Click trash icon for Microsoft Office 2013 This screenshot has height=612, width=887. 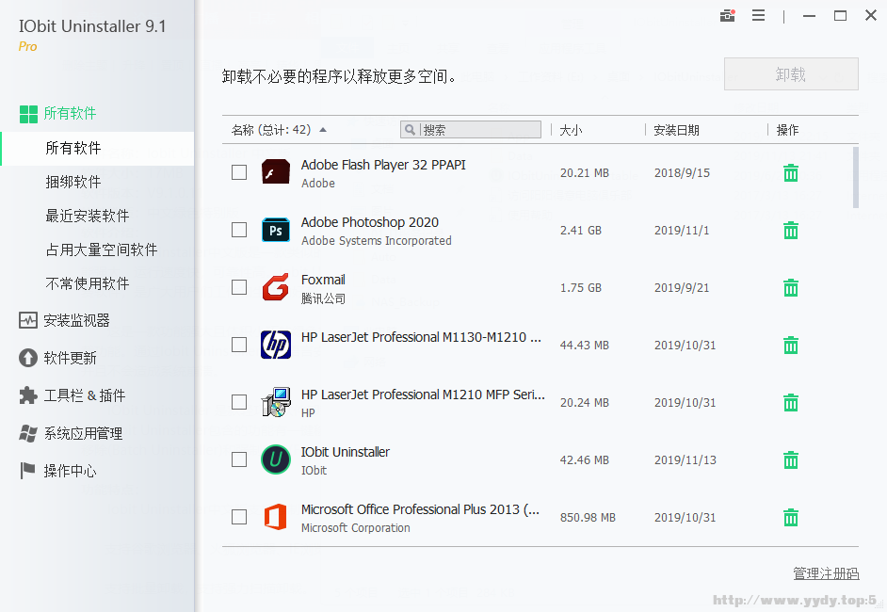pyautogui.click(x=791, y=518)
